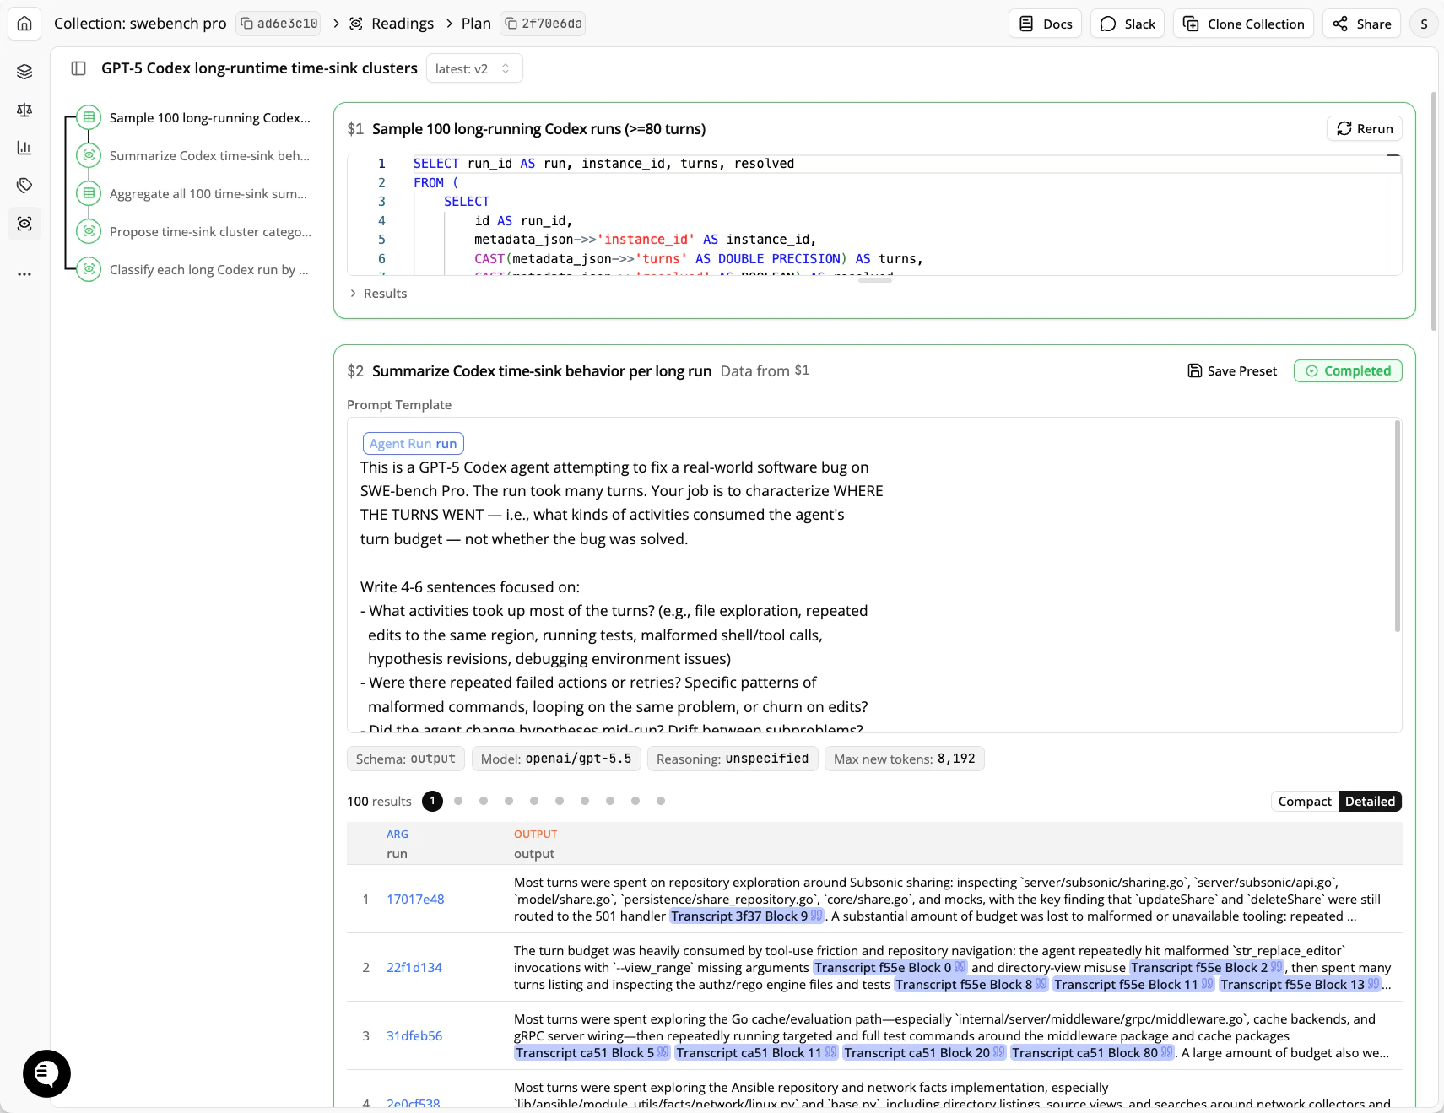Click the 'Data from $1' label
This screenshot has height=1113, width=1444.
point(765,370)
